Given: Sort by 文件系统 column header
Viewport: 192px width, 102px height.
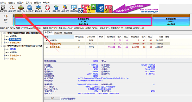Looking at the screenshot, I should coord(91,37).
